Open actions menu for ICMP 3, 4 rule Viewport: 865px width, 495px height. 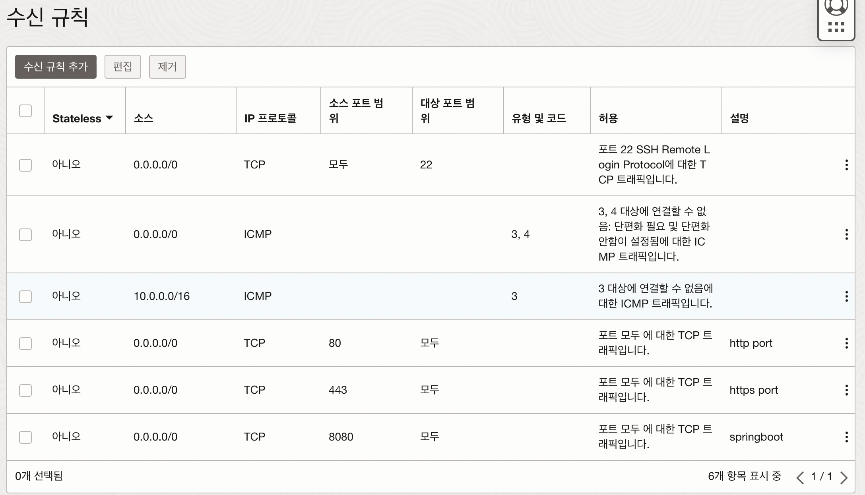coord(846,234)
